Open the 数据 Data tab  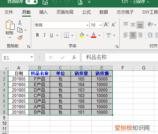104,12
